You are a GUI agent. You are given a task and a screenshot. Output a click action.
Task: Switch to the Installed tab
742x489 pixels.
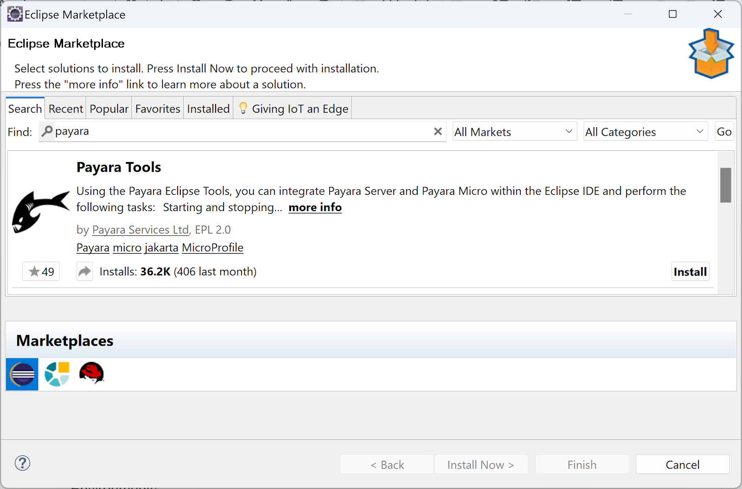point(208,109)
